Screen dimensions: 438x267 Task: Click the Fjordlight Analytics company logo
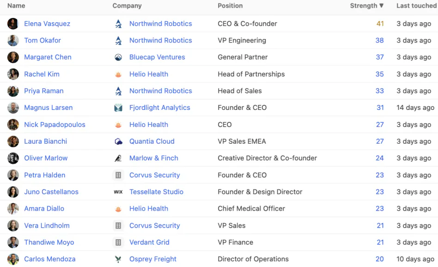118,108
